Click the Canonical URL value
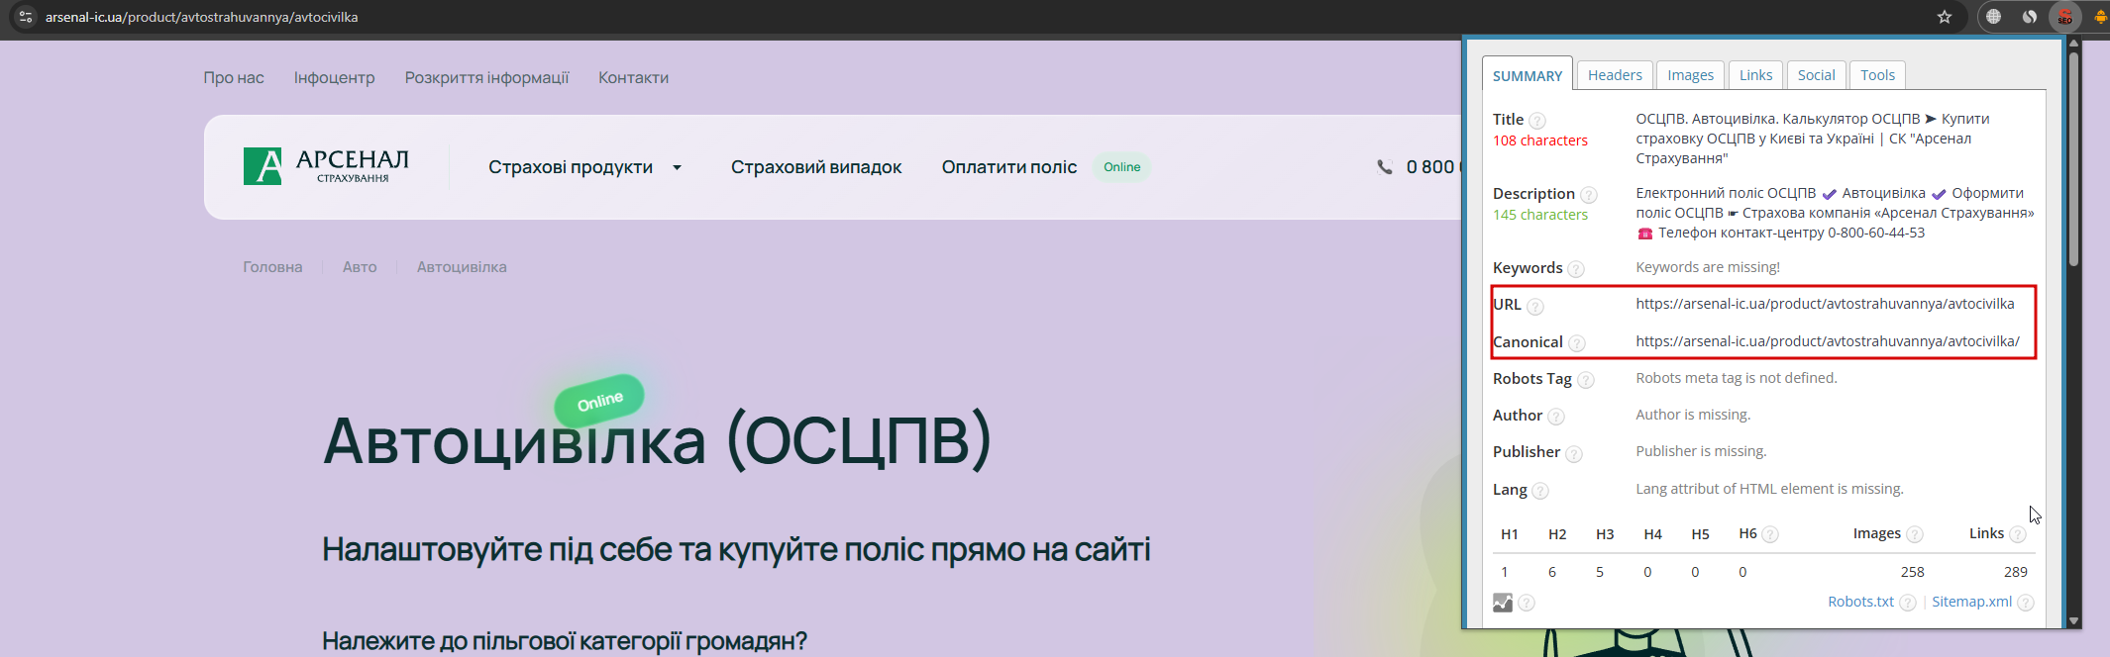 point(1828,341)
